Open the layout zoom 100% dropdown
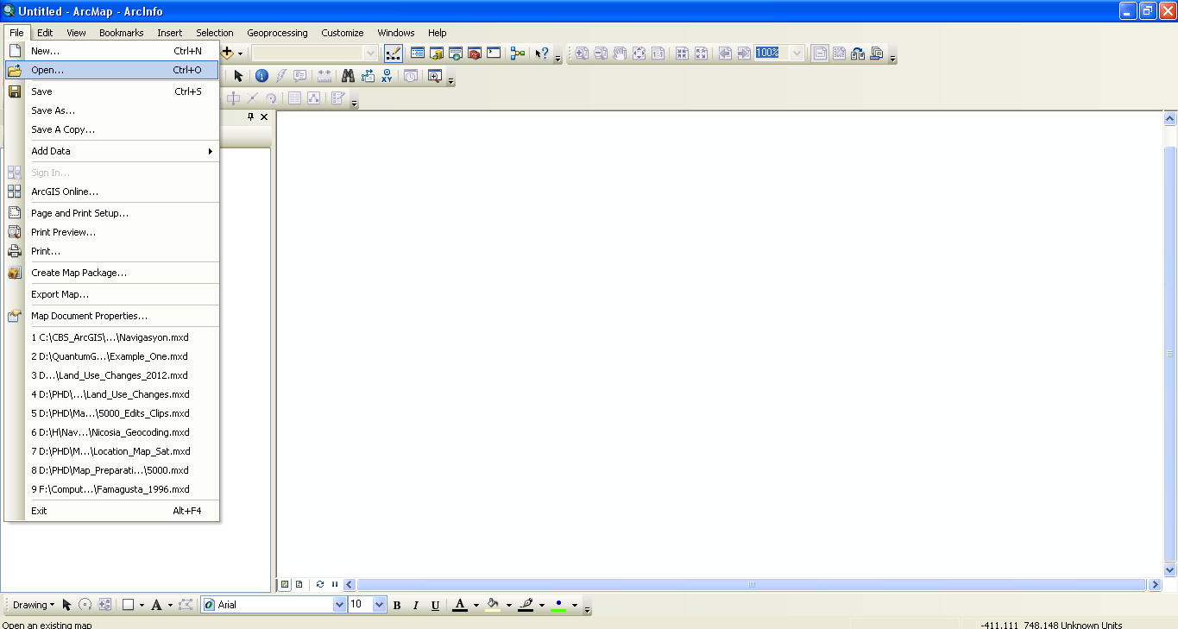Screen dimensions: 1178x629 (x=797, y=53)
